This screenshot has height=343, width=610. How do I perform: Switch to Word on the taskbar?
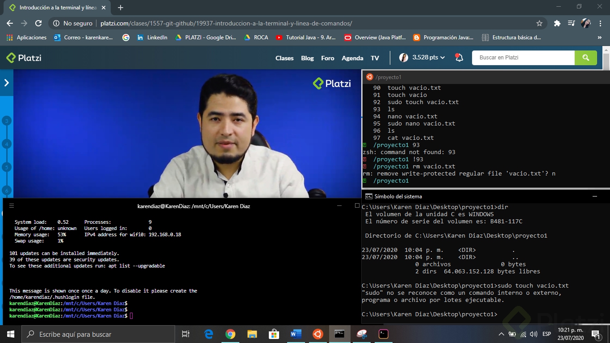pyautogui.click(x=296, y=334)
